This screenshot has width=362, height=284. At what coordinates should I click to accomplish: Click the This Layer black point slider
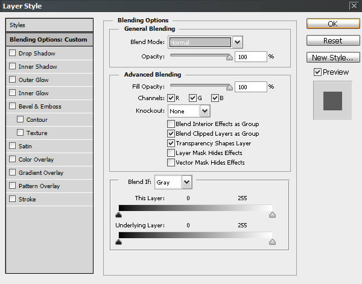(x=118, y=214)
